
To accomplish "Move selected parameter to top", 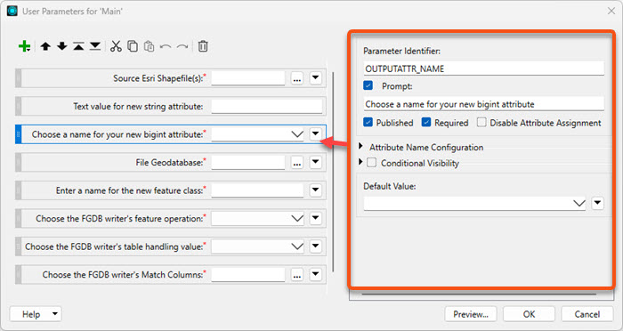I will click(78, 46).
